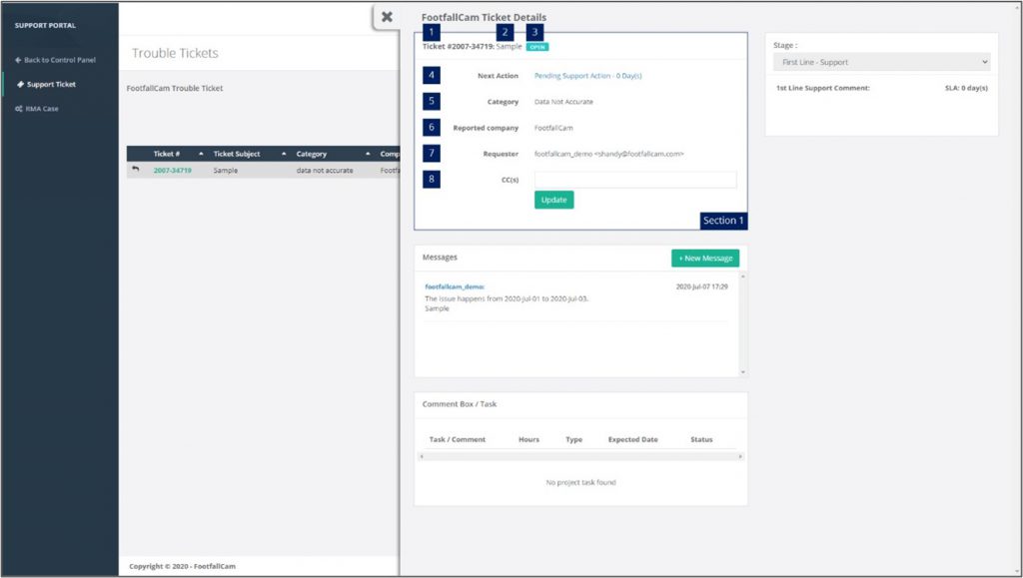Click 'Sample' ticket subject cell
The image size is (1023, 578).
(x=225, y=170)
